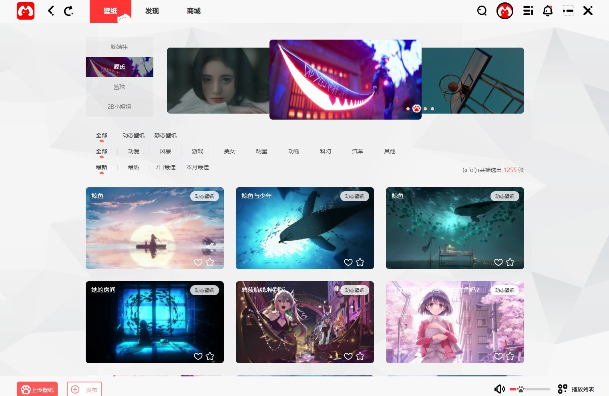This screenshot has width=609, height=396.
Task: Switch to the 发现 tab
Action: (152, 11)
